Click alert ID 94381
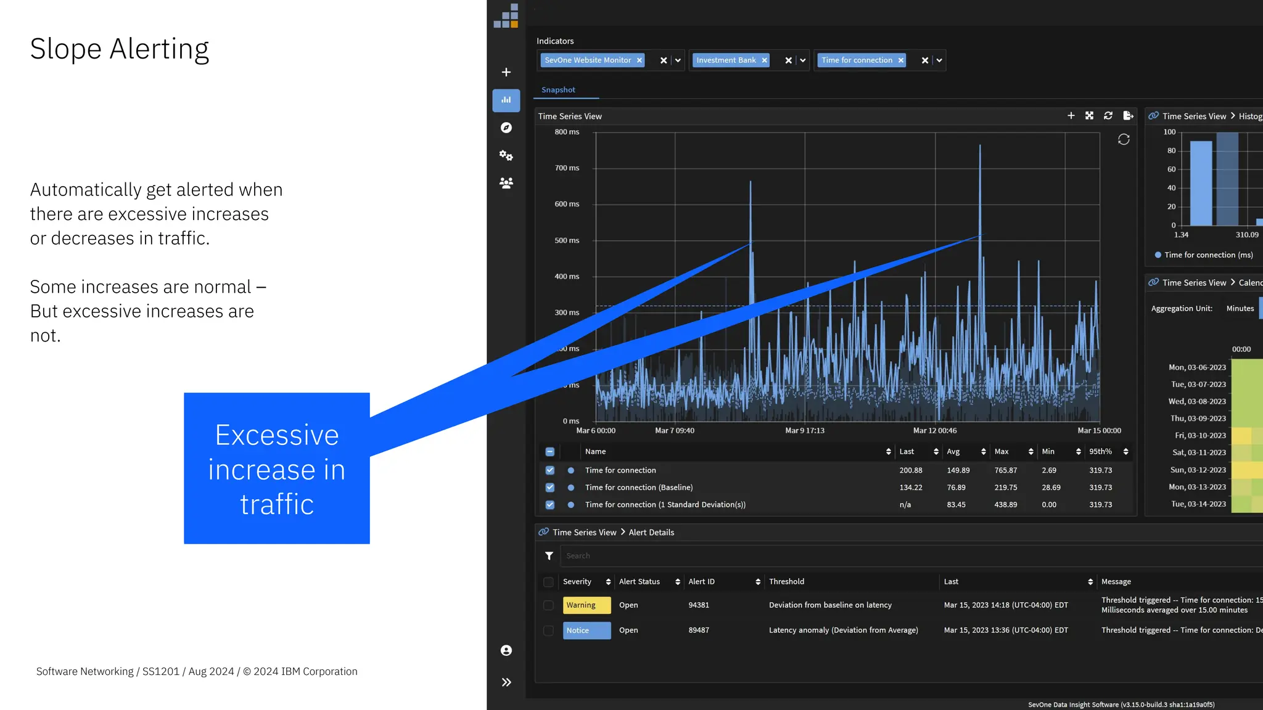Screen dimensions: 1263x710 (698, 605)
